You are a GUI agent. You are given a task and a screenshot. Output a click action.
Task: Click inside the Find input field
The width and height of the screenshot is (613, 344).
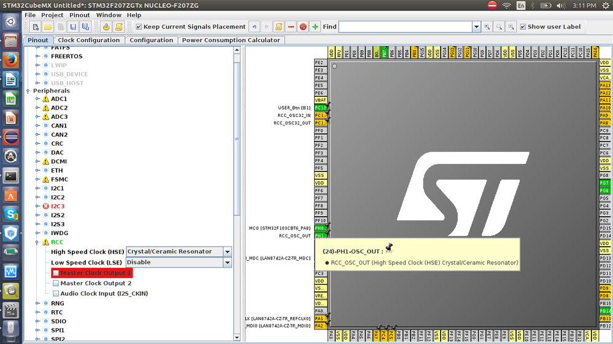tap(405, 27)
